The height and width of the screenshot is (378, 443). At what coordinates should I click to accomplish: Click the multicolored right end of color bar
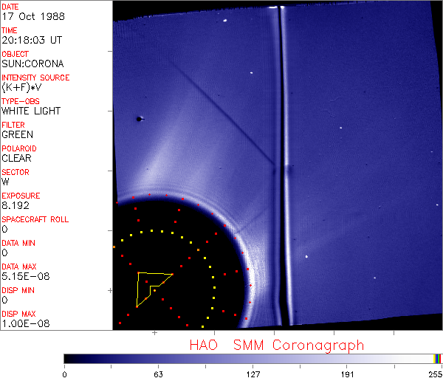437,358
